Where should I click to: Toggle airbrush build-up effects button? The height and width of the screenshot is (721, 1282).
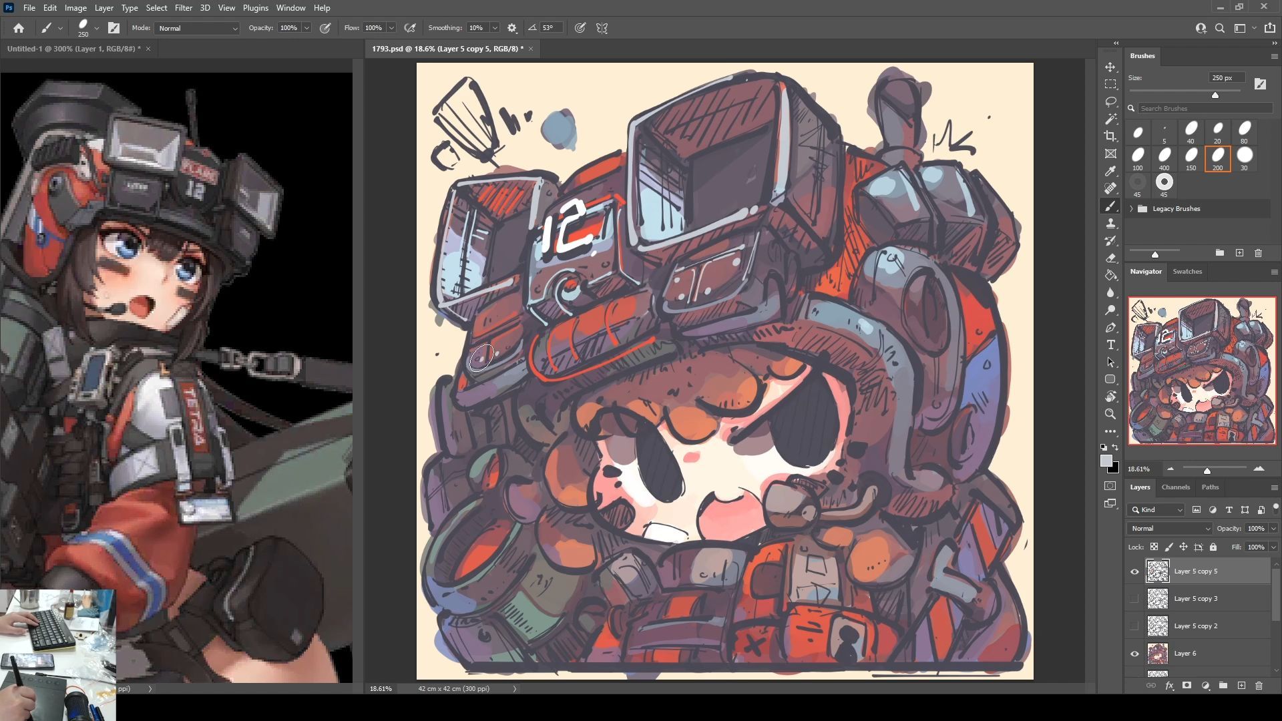point(410,28)
